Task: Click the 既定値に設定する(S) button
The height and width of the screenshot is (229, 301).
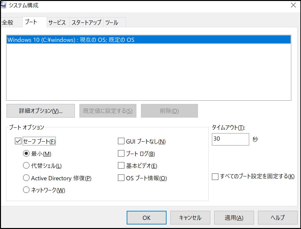Action: point(108,111)
